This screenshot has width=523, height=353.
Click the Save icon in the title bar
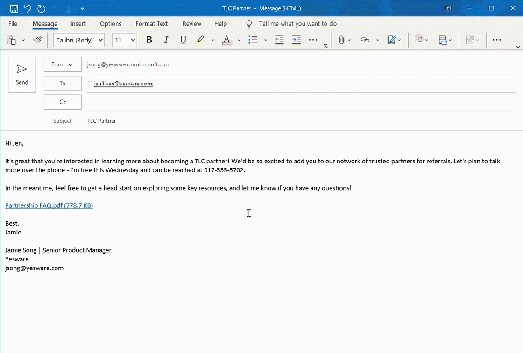point(14,8)
